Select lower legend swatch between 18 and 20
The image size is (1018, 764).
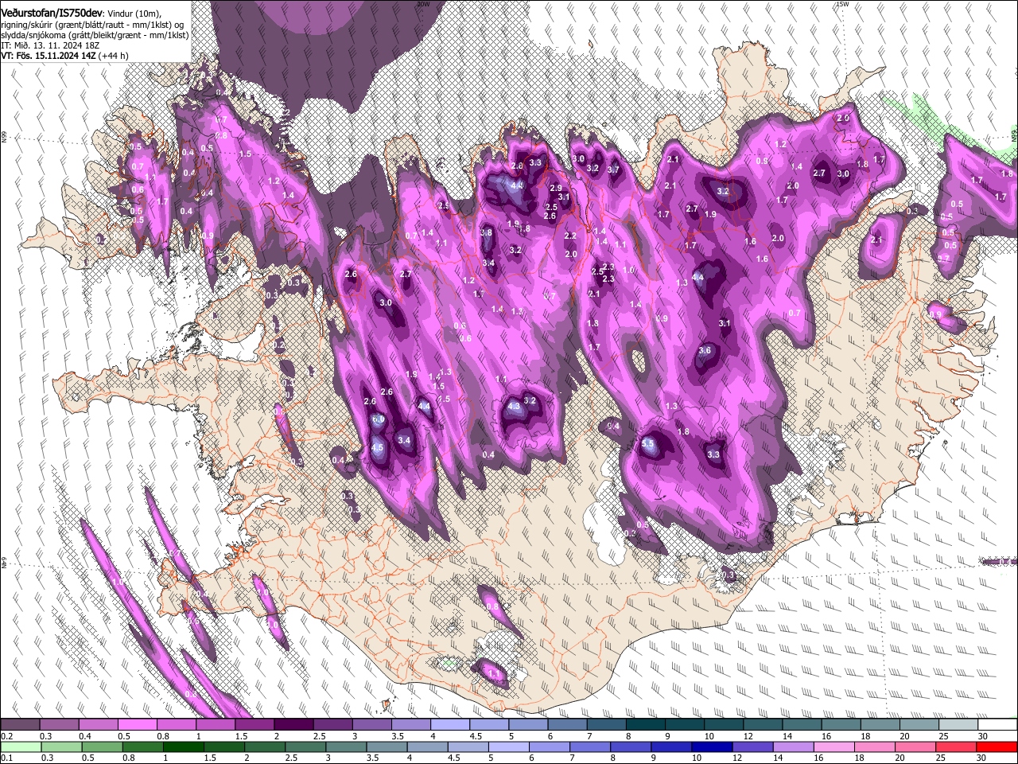pos(874,746)
